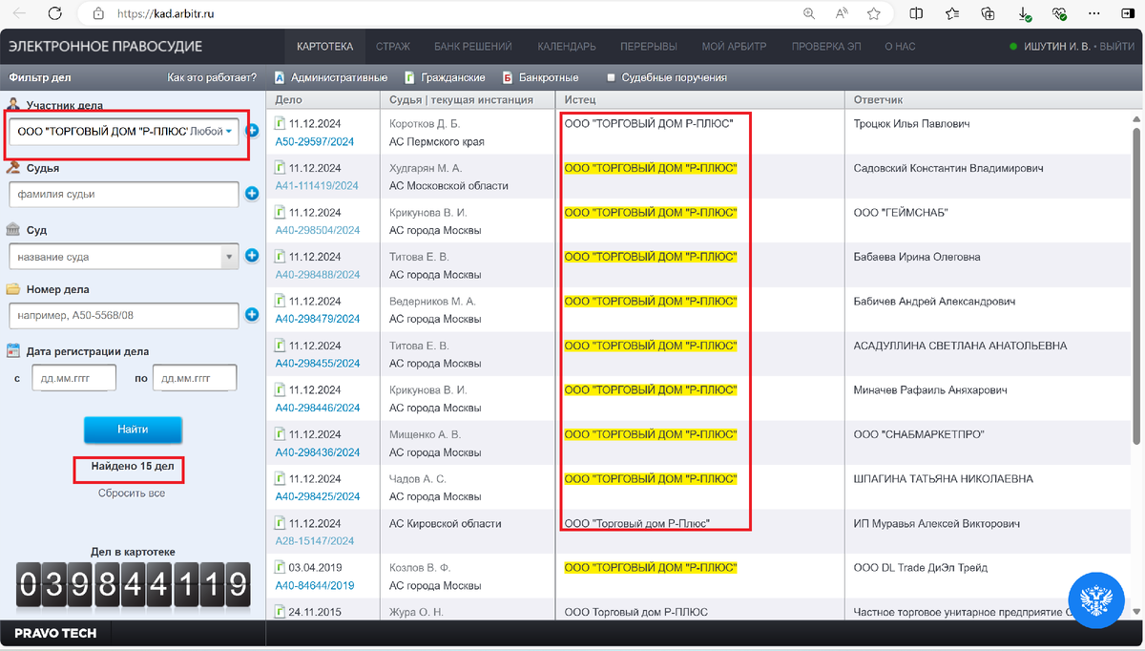
Task: Click the end date 'по' field
Action: click(195, 378)
